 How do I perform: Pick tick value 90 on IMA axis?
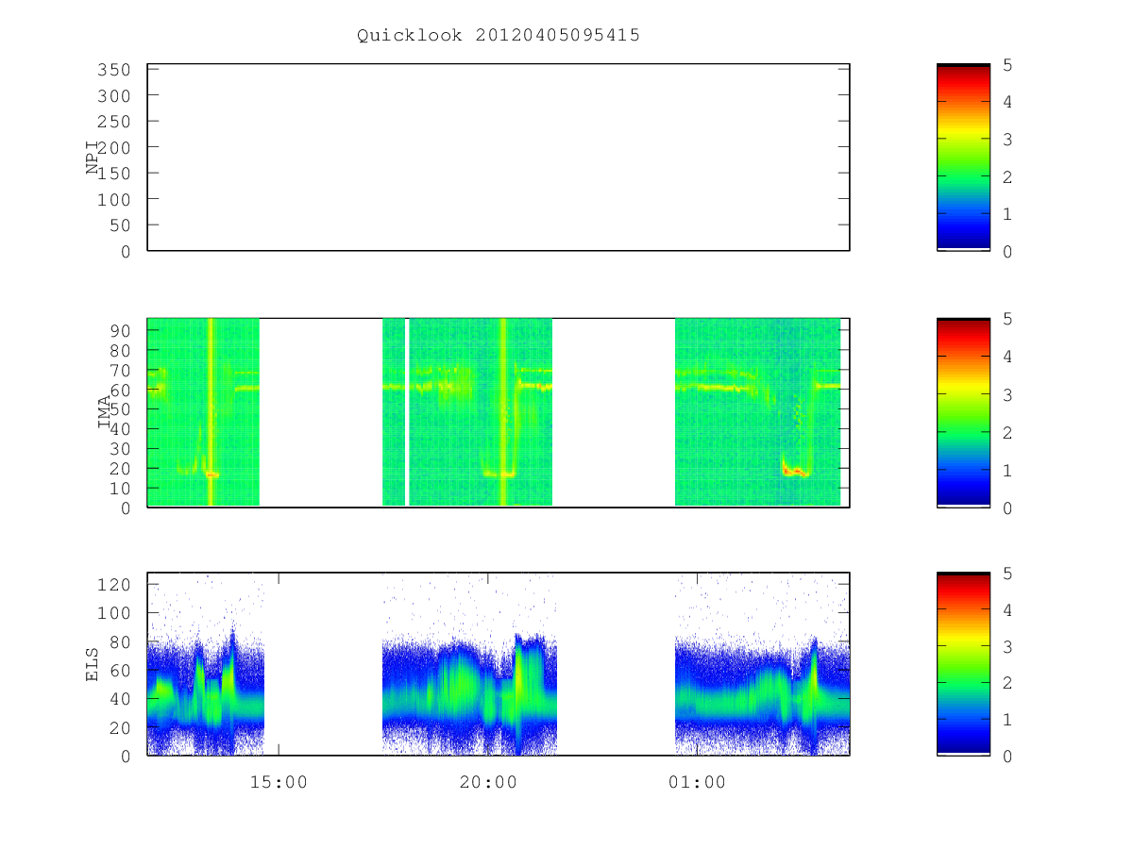coord(121,330)
